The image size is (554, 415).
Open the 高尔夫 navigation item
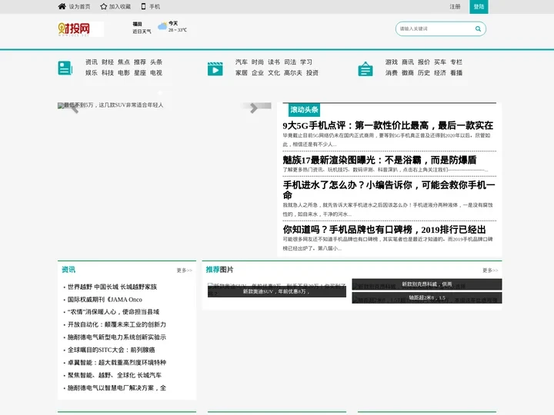click(293, 73)
